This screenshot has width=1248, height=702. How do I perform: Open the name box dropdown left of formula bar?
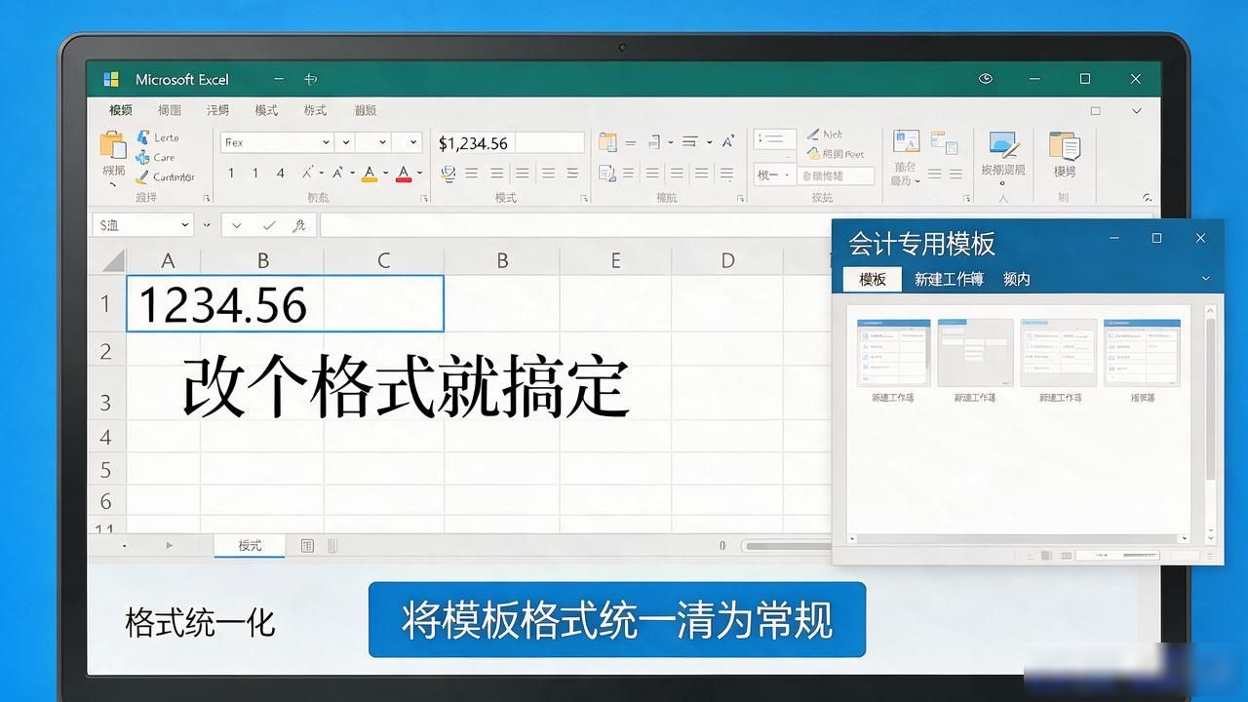pos(184,225)
